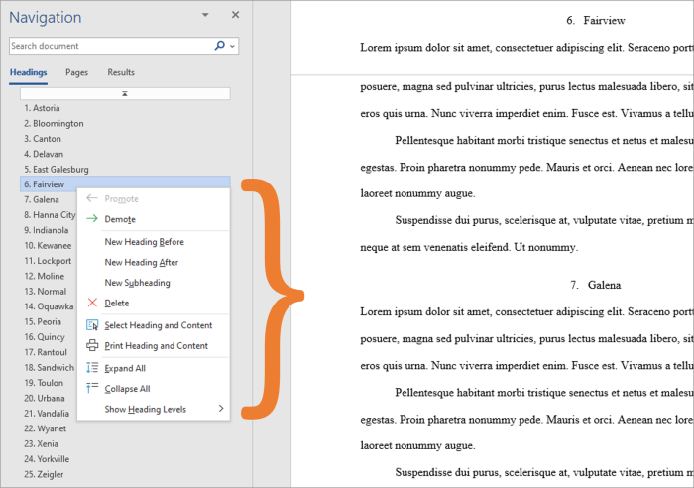Go to heading 1. Astoria
Screen dimensions: 694x488
pos(42,108)
